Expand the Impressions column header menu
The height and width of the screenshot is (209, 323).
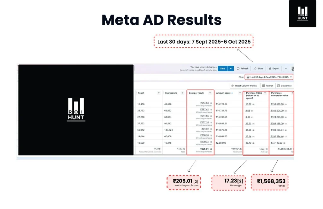pyautogui.click(x=183, y=93)
